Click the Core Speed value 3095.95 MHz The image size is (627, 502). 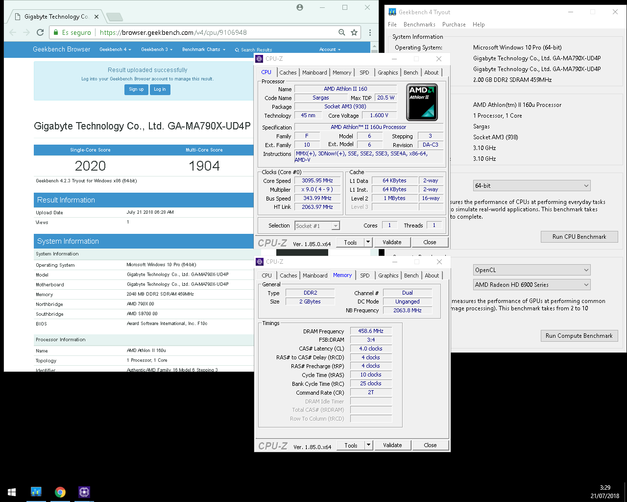tap(317, 180)
